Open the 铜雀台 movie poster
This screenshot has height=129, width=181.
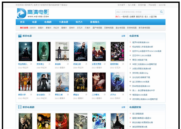81,82
